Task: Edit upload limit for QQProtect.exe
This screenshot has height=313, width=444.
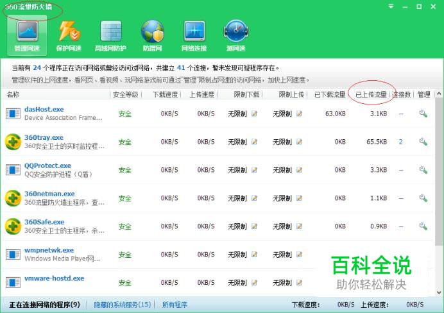Action: (299, 170)
